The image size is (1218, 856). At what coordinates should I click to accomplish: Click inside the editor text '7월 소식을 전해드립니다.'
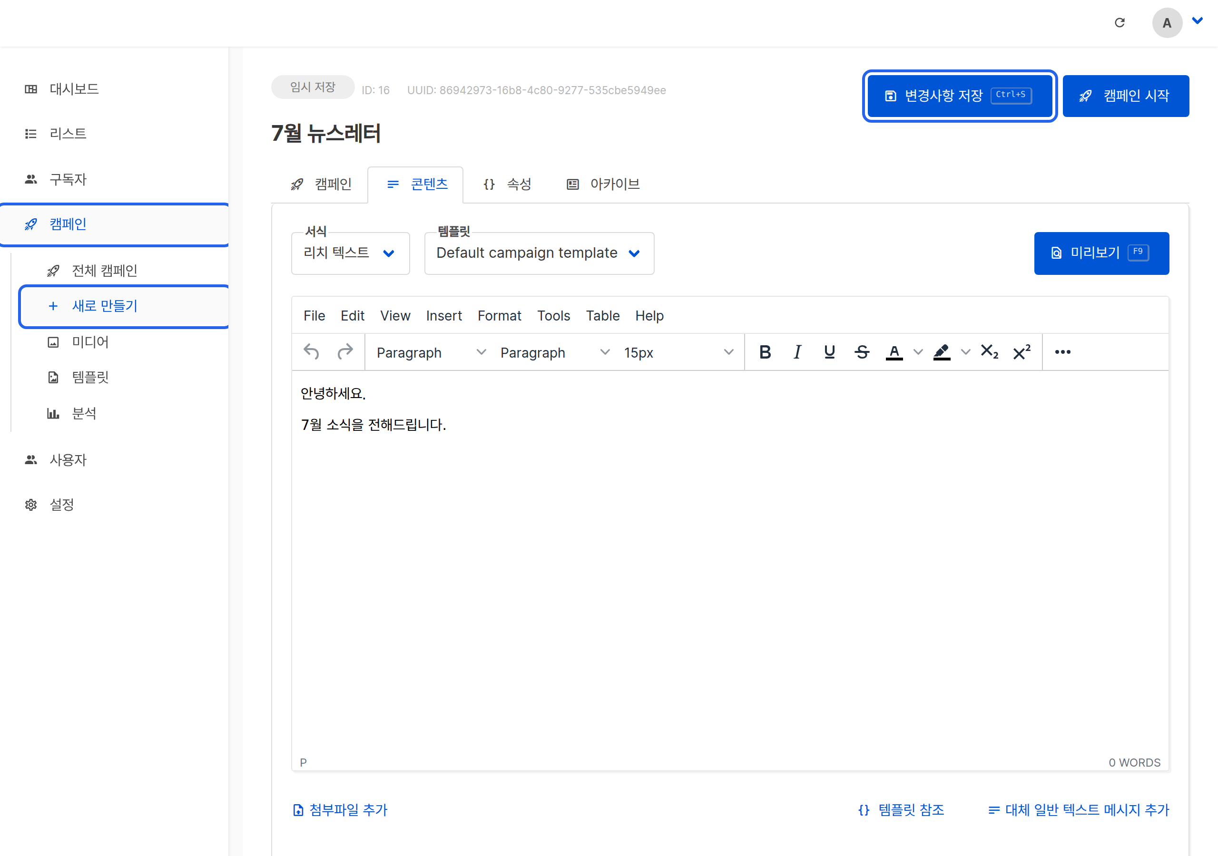pyautogui.click(x=373, y=425)
